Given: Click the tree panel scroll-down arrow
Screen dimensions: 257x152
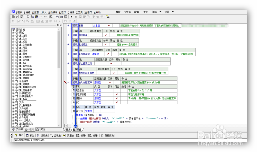Looking at the screenshot, I should pos(59,125).
